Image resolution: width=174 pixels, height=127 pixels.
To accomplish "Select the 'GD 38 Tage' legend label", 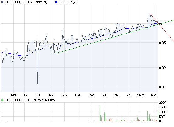I will tap(67, 2).
